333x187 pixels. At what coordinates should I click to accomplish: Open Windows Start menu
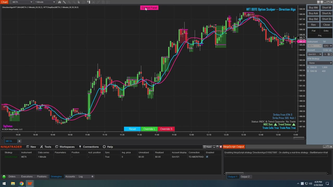point(4,184)
